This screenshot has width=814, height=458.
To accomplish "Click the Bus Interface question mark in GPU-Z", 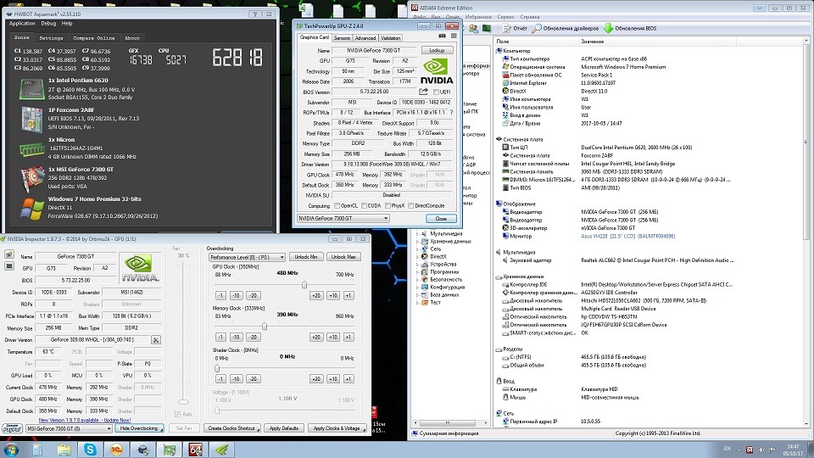I will (451, 112).
